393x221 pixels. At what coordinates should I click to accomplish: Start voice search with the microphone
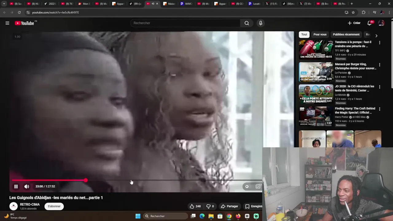point(261,23)
